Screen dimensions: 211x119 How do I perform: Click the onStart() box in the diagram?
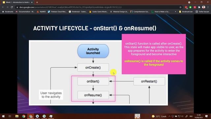click(93, 81)
